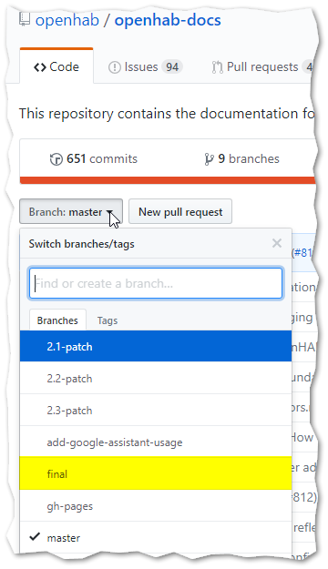The width and height of the screenshot is (328, 569).
Task: Click the repository book icon
Action: (25, 20)
